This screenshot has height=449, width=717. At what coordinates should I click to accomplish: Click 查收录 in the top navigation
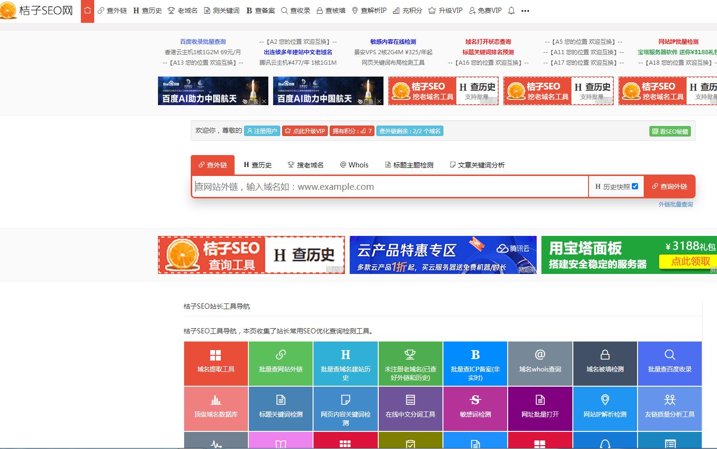click(x=295, y=10)
